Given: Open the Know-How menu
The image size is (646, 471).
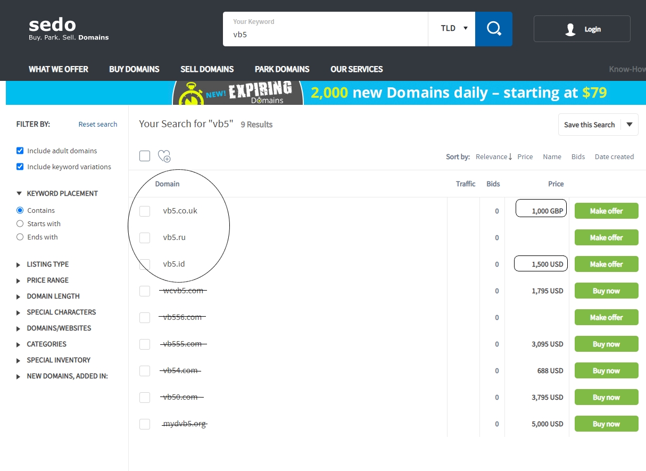Looking at the screenshot, I should (627, 69).
